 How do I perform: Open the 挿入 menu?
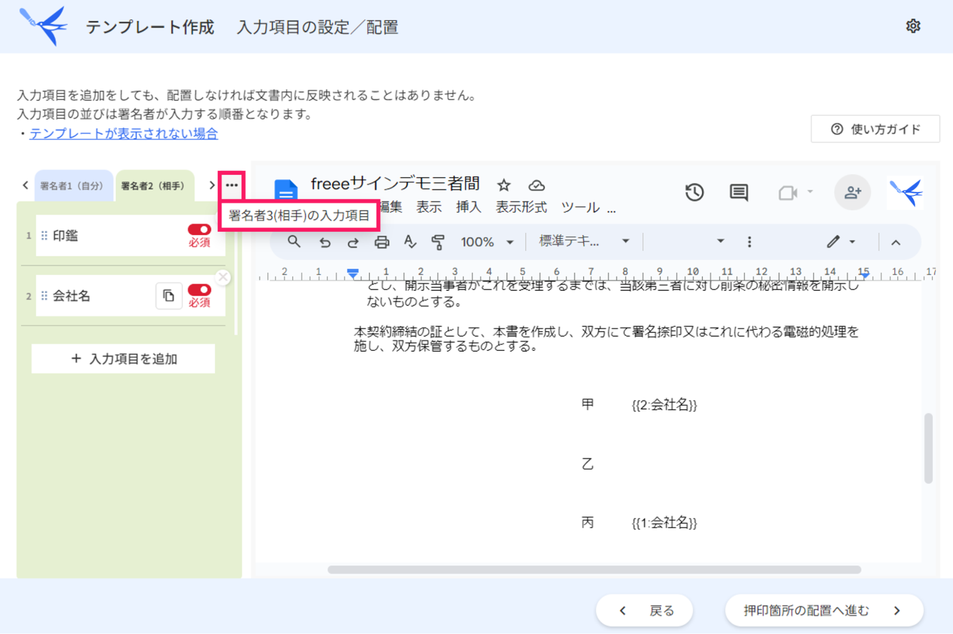(468, 207)
